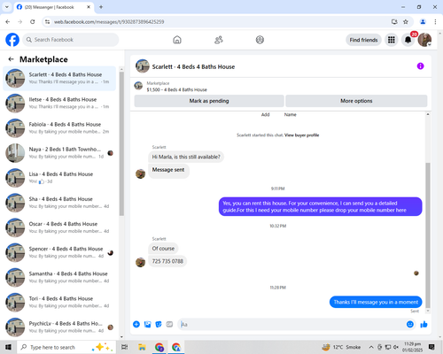
Task: Open the Samantha - 4 Beds 4 Baths House chat
Action: pyautogui.click(x=59, y=277)
